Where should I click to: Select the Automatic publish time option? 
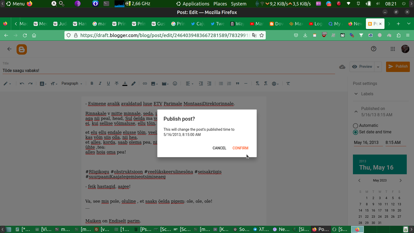point(356,126)
